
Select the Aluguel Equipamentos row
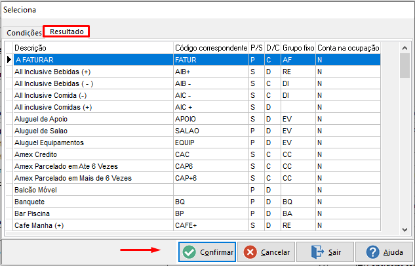click(197, 143)
